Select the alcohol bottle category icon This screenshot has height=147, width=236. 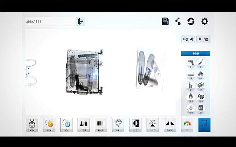pos(190,86)
